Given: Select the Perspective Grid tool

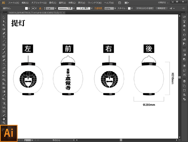Looking at the screenshot, I should [x=4, y=84].
